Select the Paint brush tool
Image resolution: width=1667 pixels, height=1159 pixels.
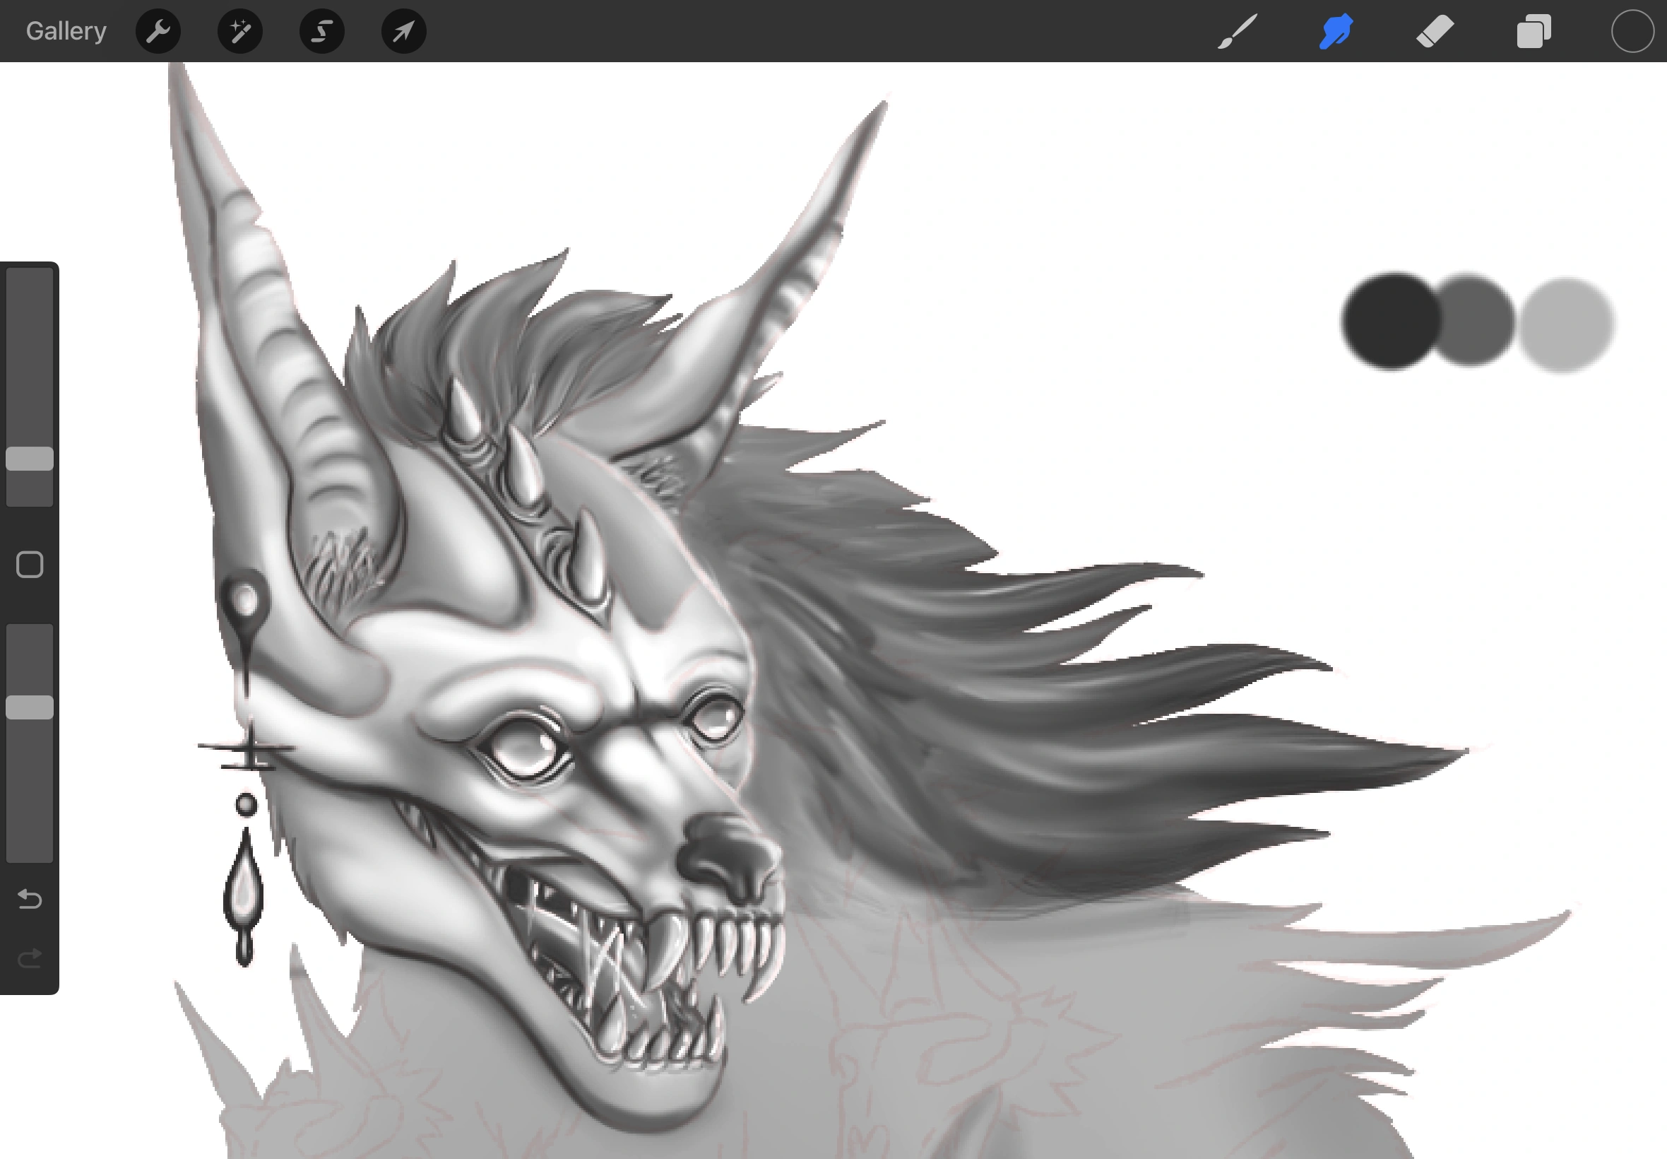(x=1237, y=31)
